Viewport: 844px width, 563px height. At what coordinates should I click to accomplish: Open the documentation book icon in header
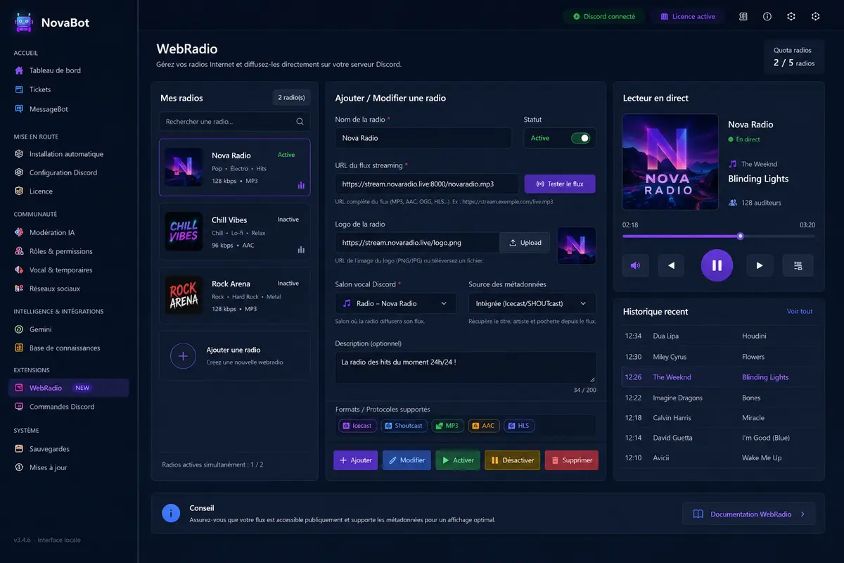(743, 16)
